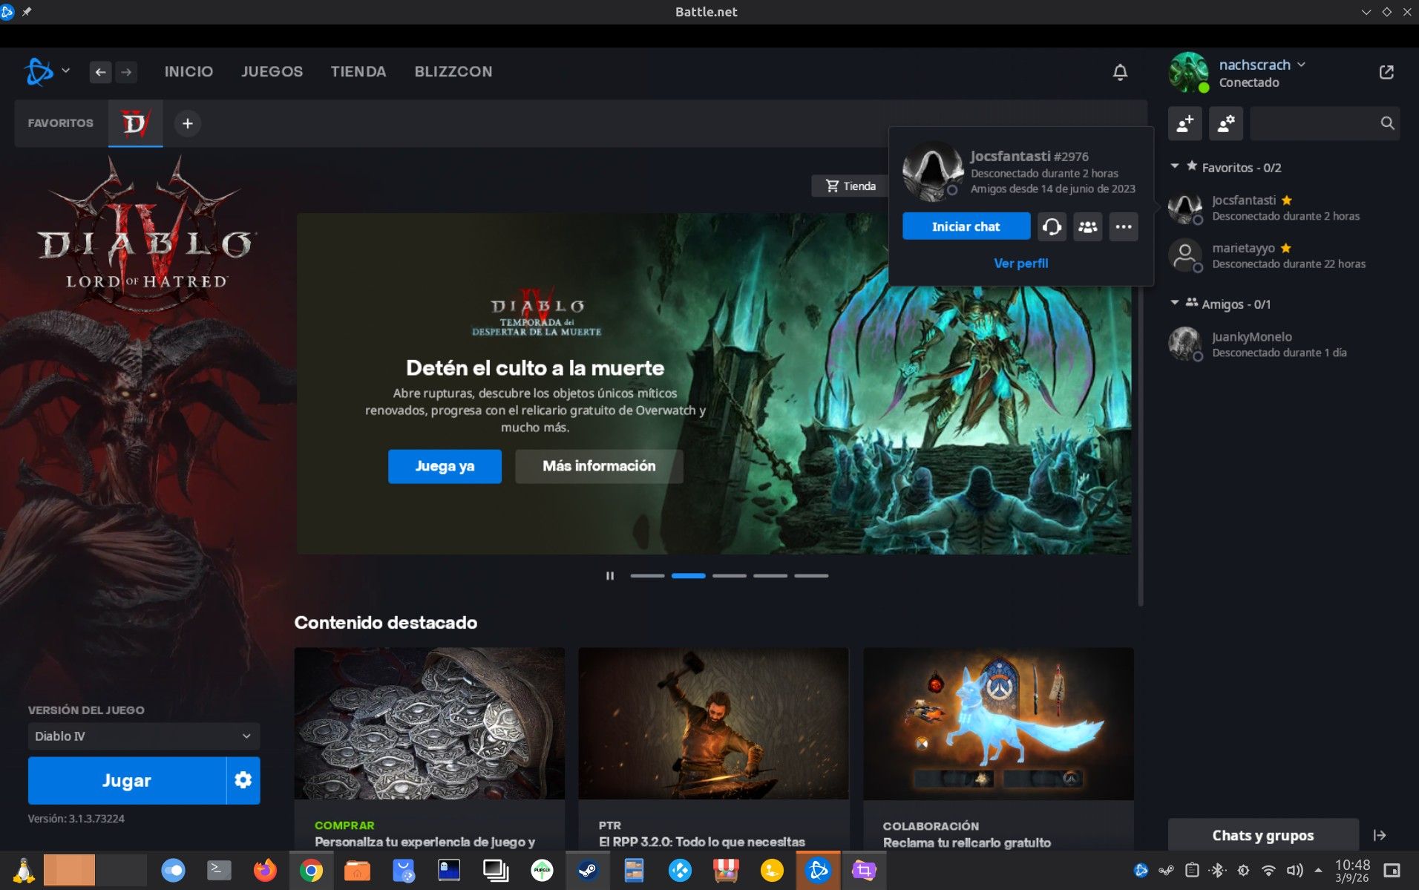Click the add friend icon
This screenshot has height=890, width=1419.
(1185, 123)
